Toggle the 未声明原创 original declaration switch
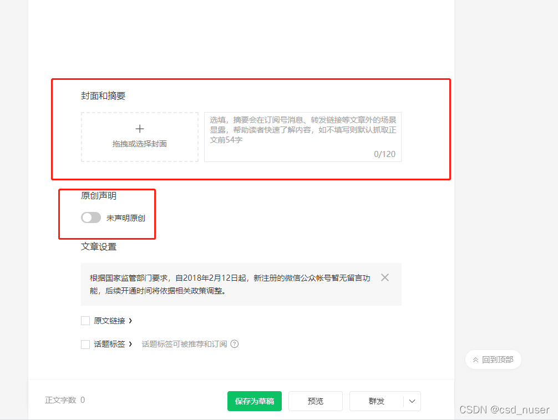This screenshot has height=420, width=558. point(91,217)
